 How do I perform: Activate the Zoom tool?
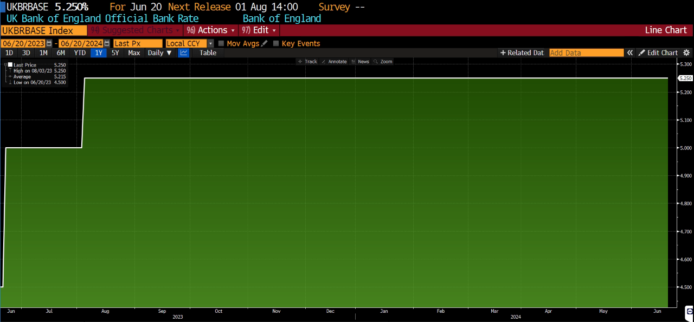[383, 62]
